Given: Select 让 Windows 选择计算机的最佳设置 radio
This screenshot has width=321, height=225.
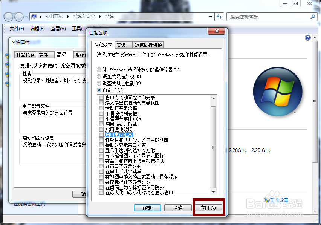Looking at the screenshot, I should 99,70.
